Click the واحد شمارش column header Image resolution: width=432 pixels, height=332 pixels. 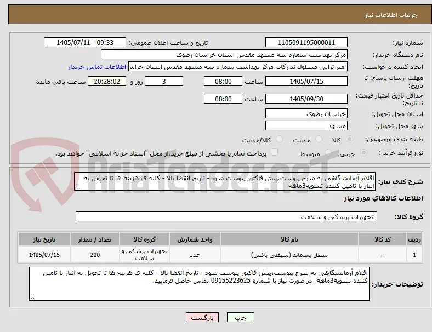click(195, 239)
